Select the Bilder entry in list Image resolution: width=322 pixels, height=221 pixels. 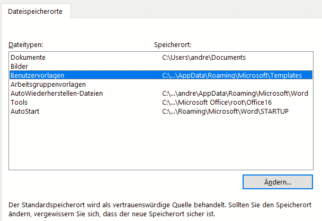click(x=19, y=66)
